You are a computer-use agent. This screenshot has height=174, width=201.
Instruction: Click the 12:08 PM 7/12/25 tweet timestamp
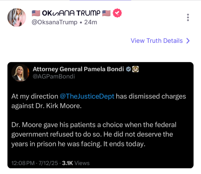(x=35, y=163)
